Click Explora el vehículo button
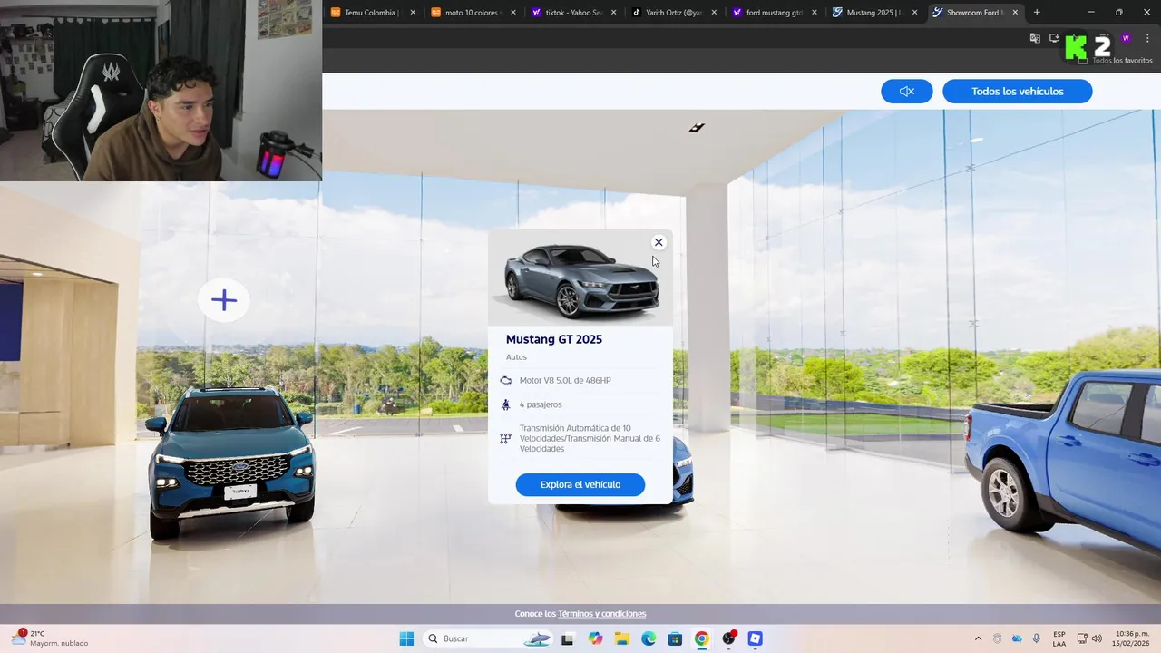Screen dimensions: 1161x653 tap(580, 484)
